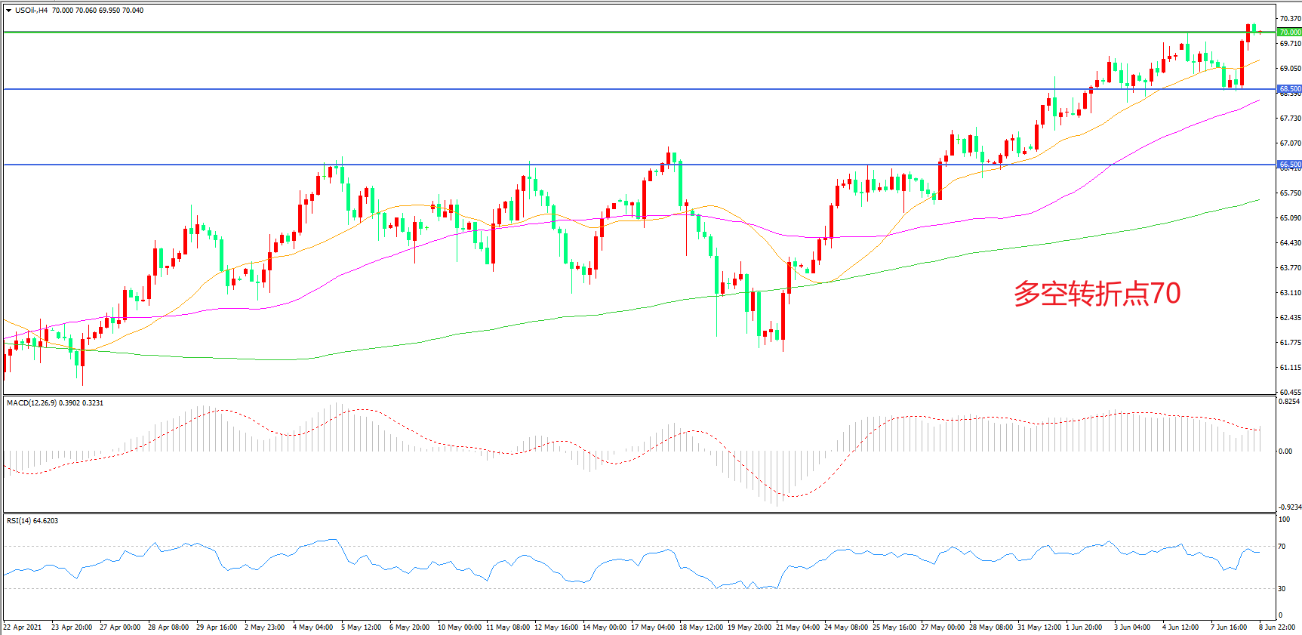1302x635 pixels.
Task: Click the RSI 70 level label
Action: 1283,547
